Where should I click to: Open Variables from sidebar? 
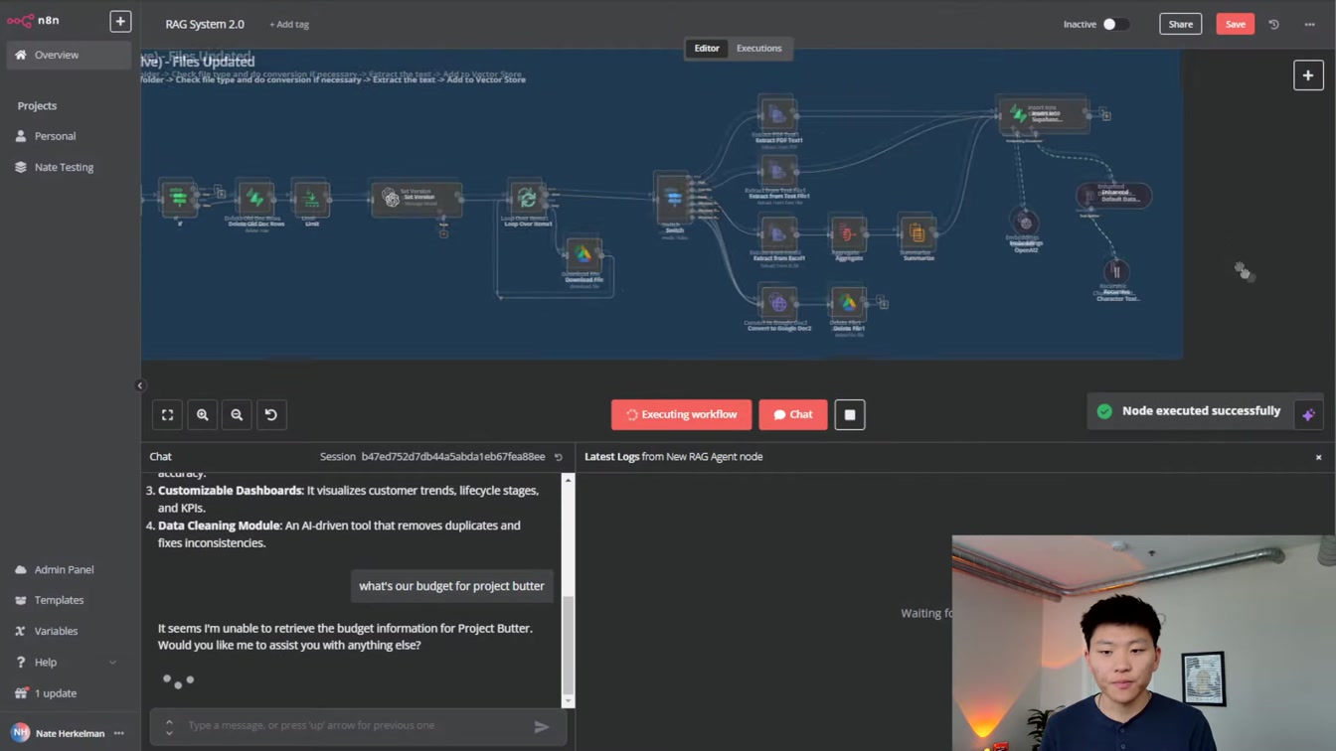pyautogui.click(x=69, y=631)
